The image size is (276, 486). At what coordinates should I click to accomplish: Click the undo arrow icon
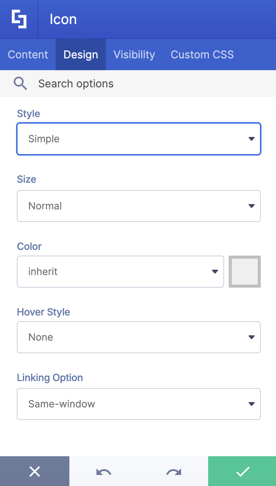(x=103, y=471)
